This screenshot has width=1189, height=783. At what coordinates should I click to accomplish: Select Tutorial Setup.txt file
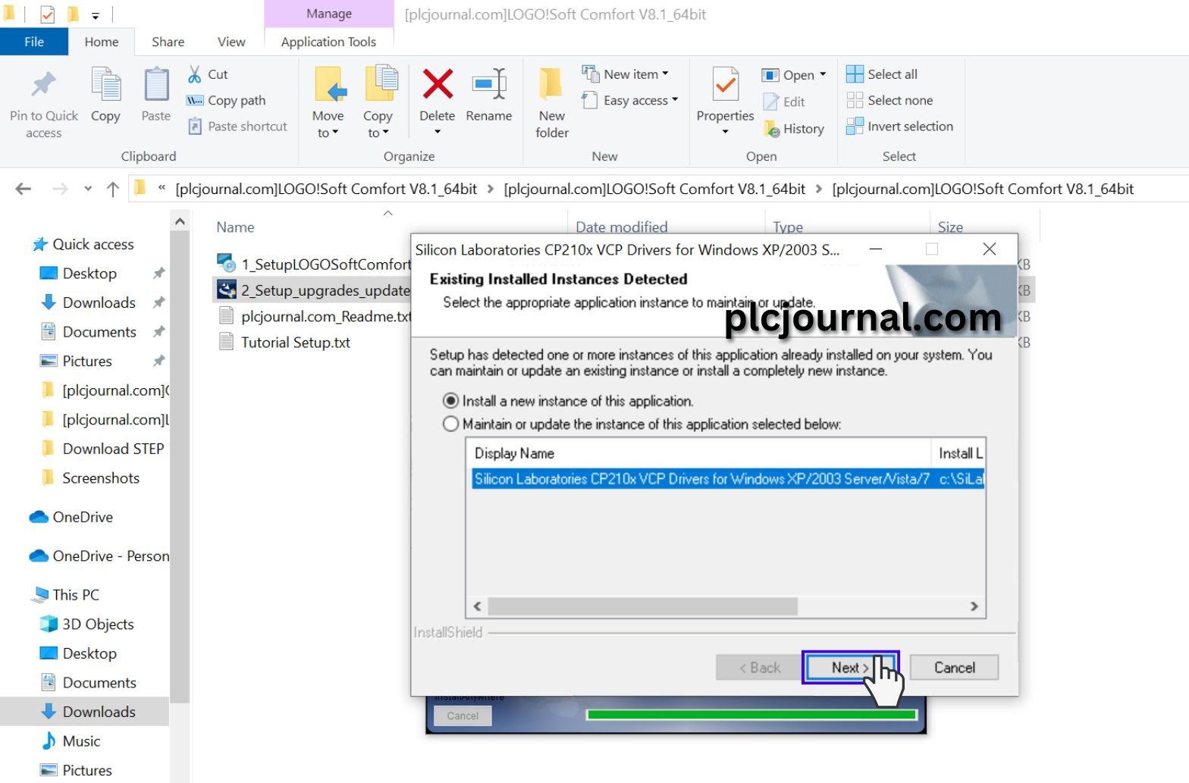[x=284, y=343]
